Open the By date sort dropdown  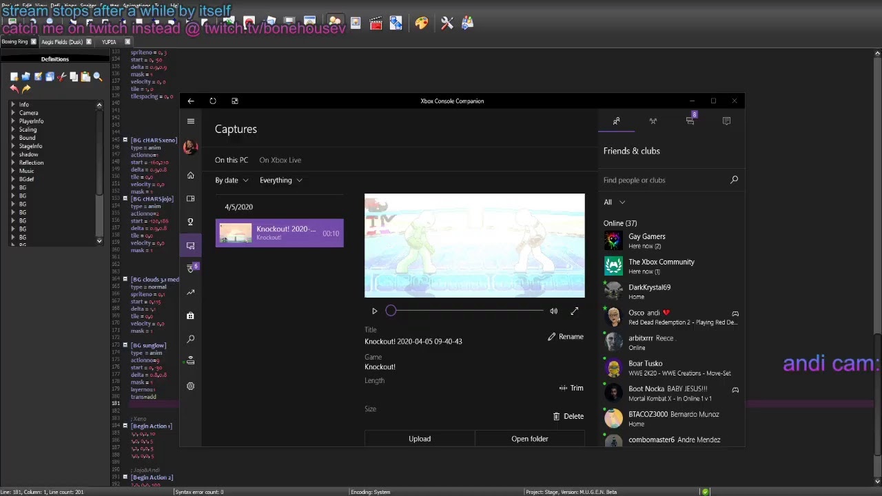coord(232,180)
